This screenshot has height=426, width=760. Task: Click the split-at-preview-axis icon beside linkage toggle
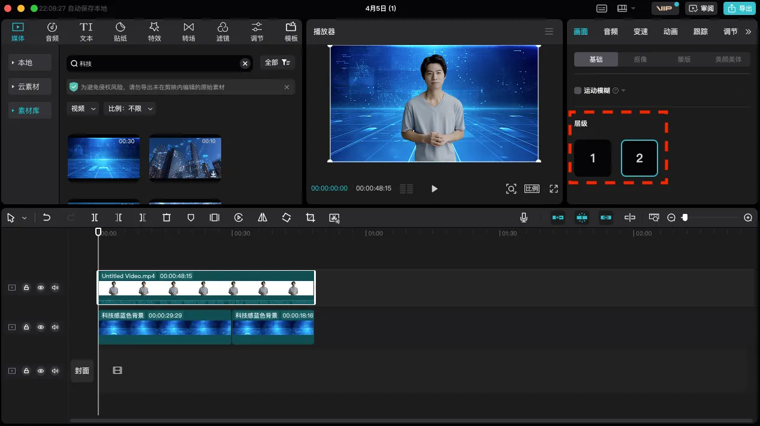point(630,218)
